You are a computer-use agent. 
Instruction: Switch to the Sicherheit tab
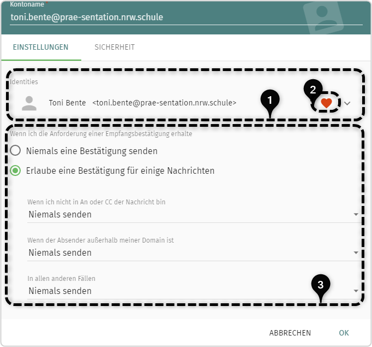(115, 48)
